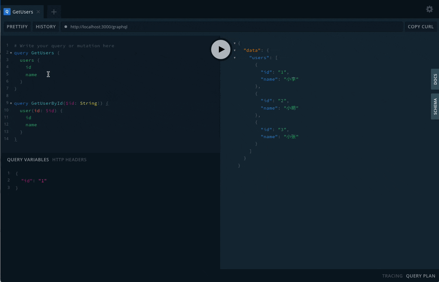Open settings via gear icon

point(429,9)
